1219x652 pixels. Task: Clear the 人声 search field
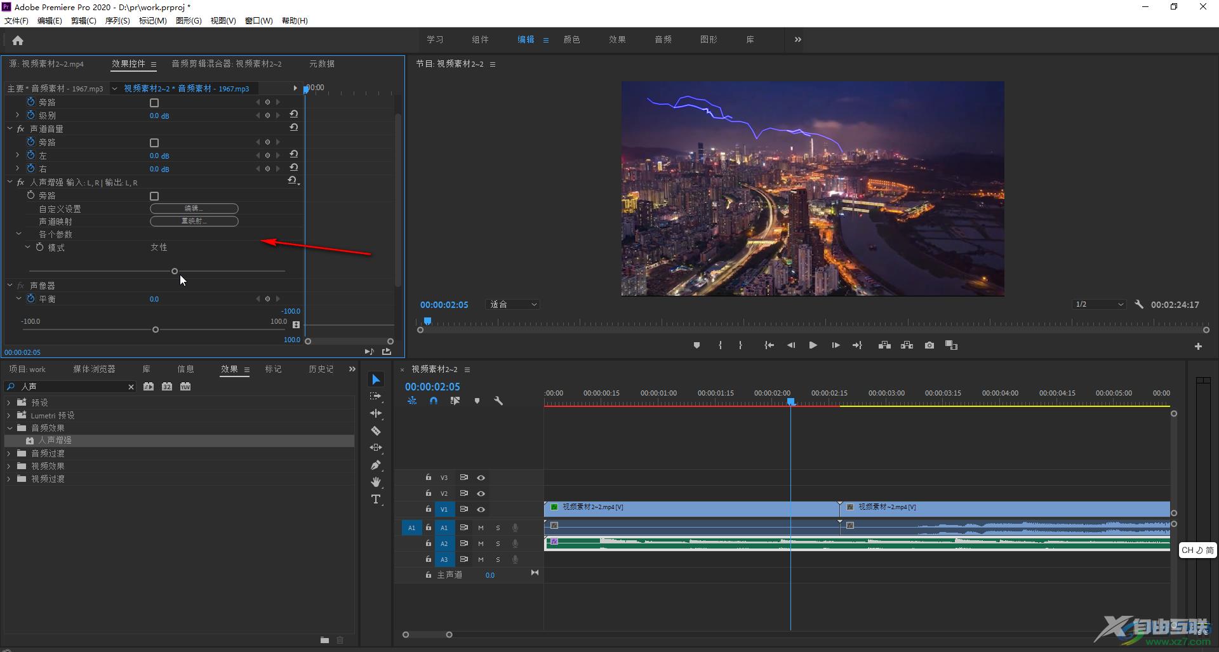point(131,387)
